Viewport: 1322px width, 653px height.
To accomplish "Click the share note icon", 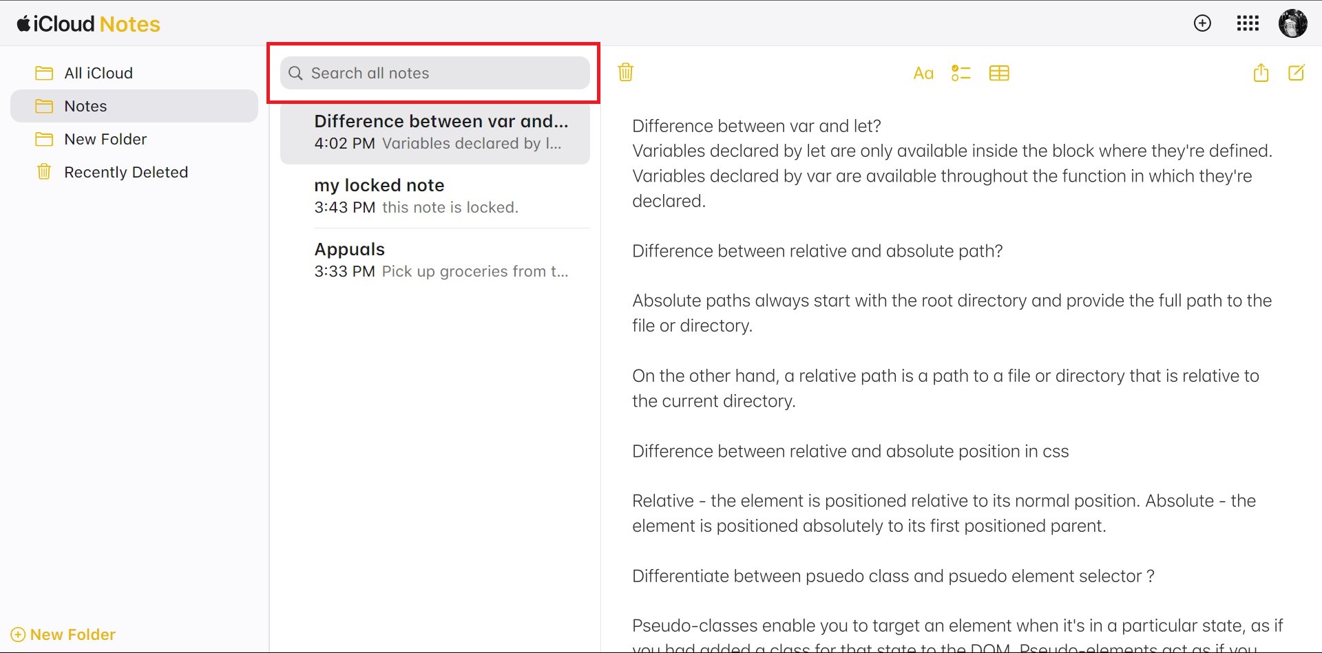I will [1261, 72].
